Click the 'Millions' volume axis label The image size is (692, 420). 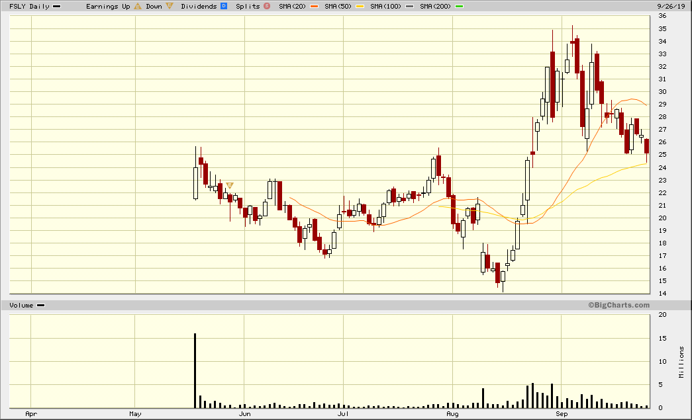[x=682, y=362]
